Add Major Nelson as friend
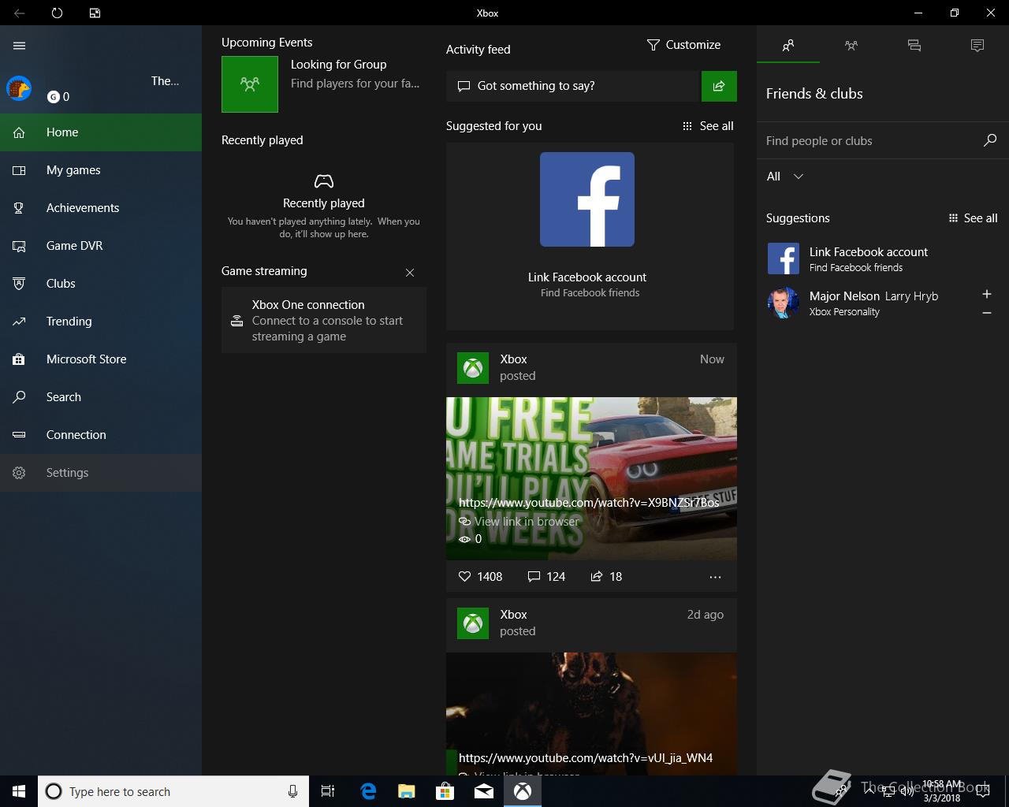Viewport: 1009px width, 807px height. [x=987, y=294]
